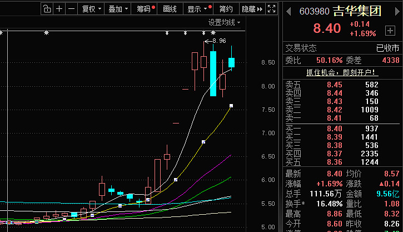The image size is (403, 232).
Task: Click 抓住机会，即刻开户 link
Action: tap(342, 72)
